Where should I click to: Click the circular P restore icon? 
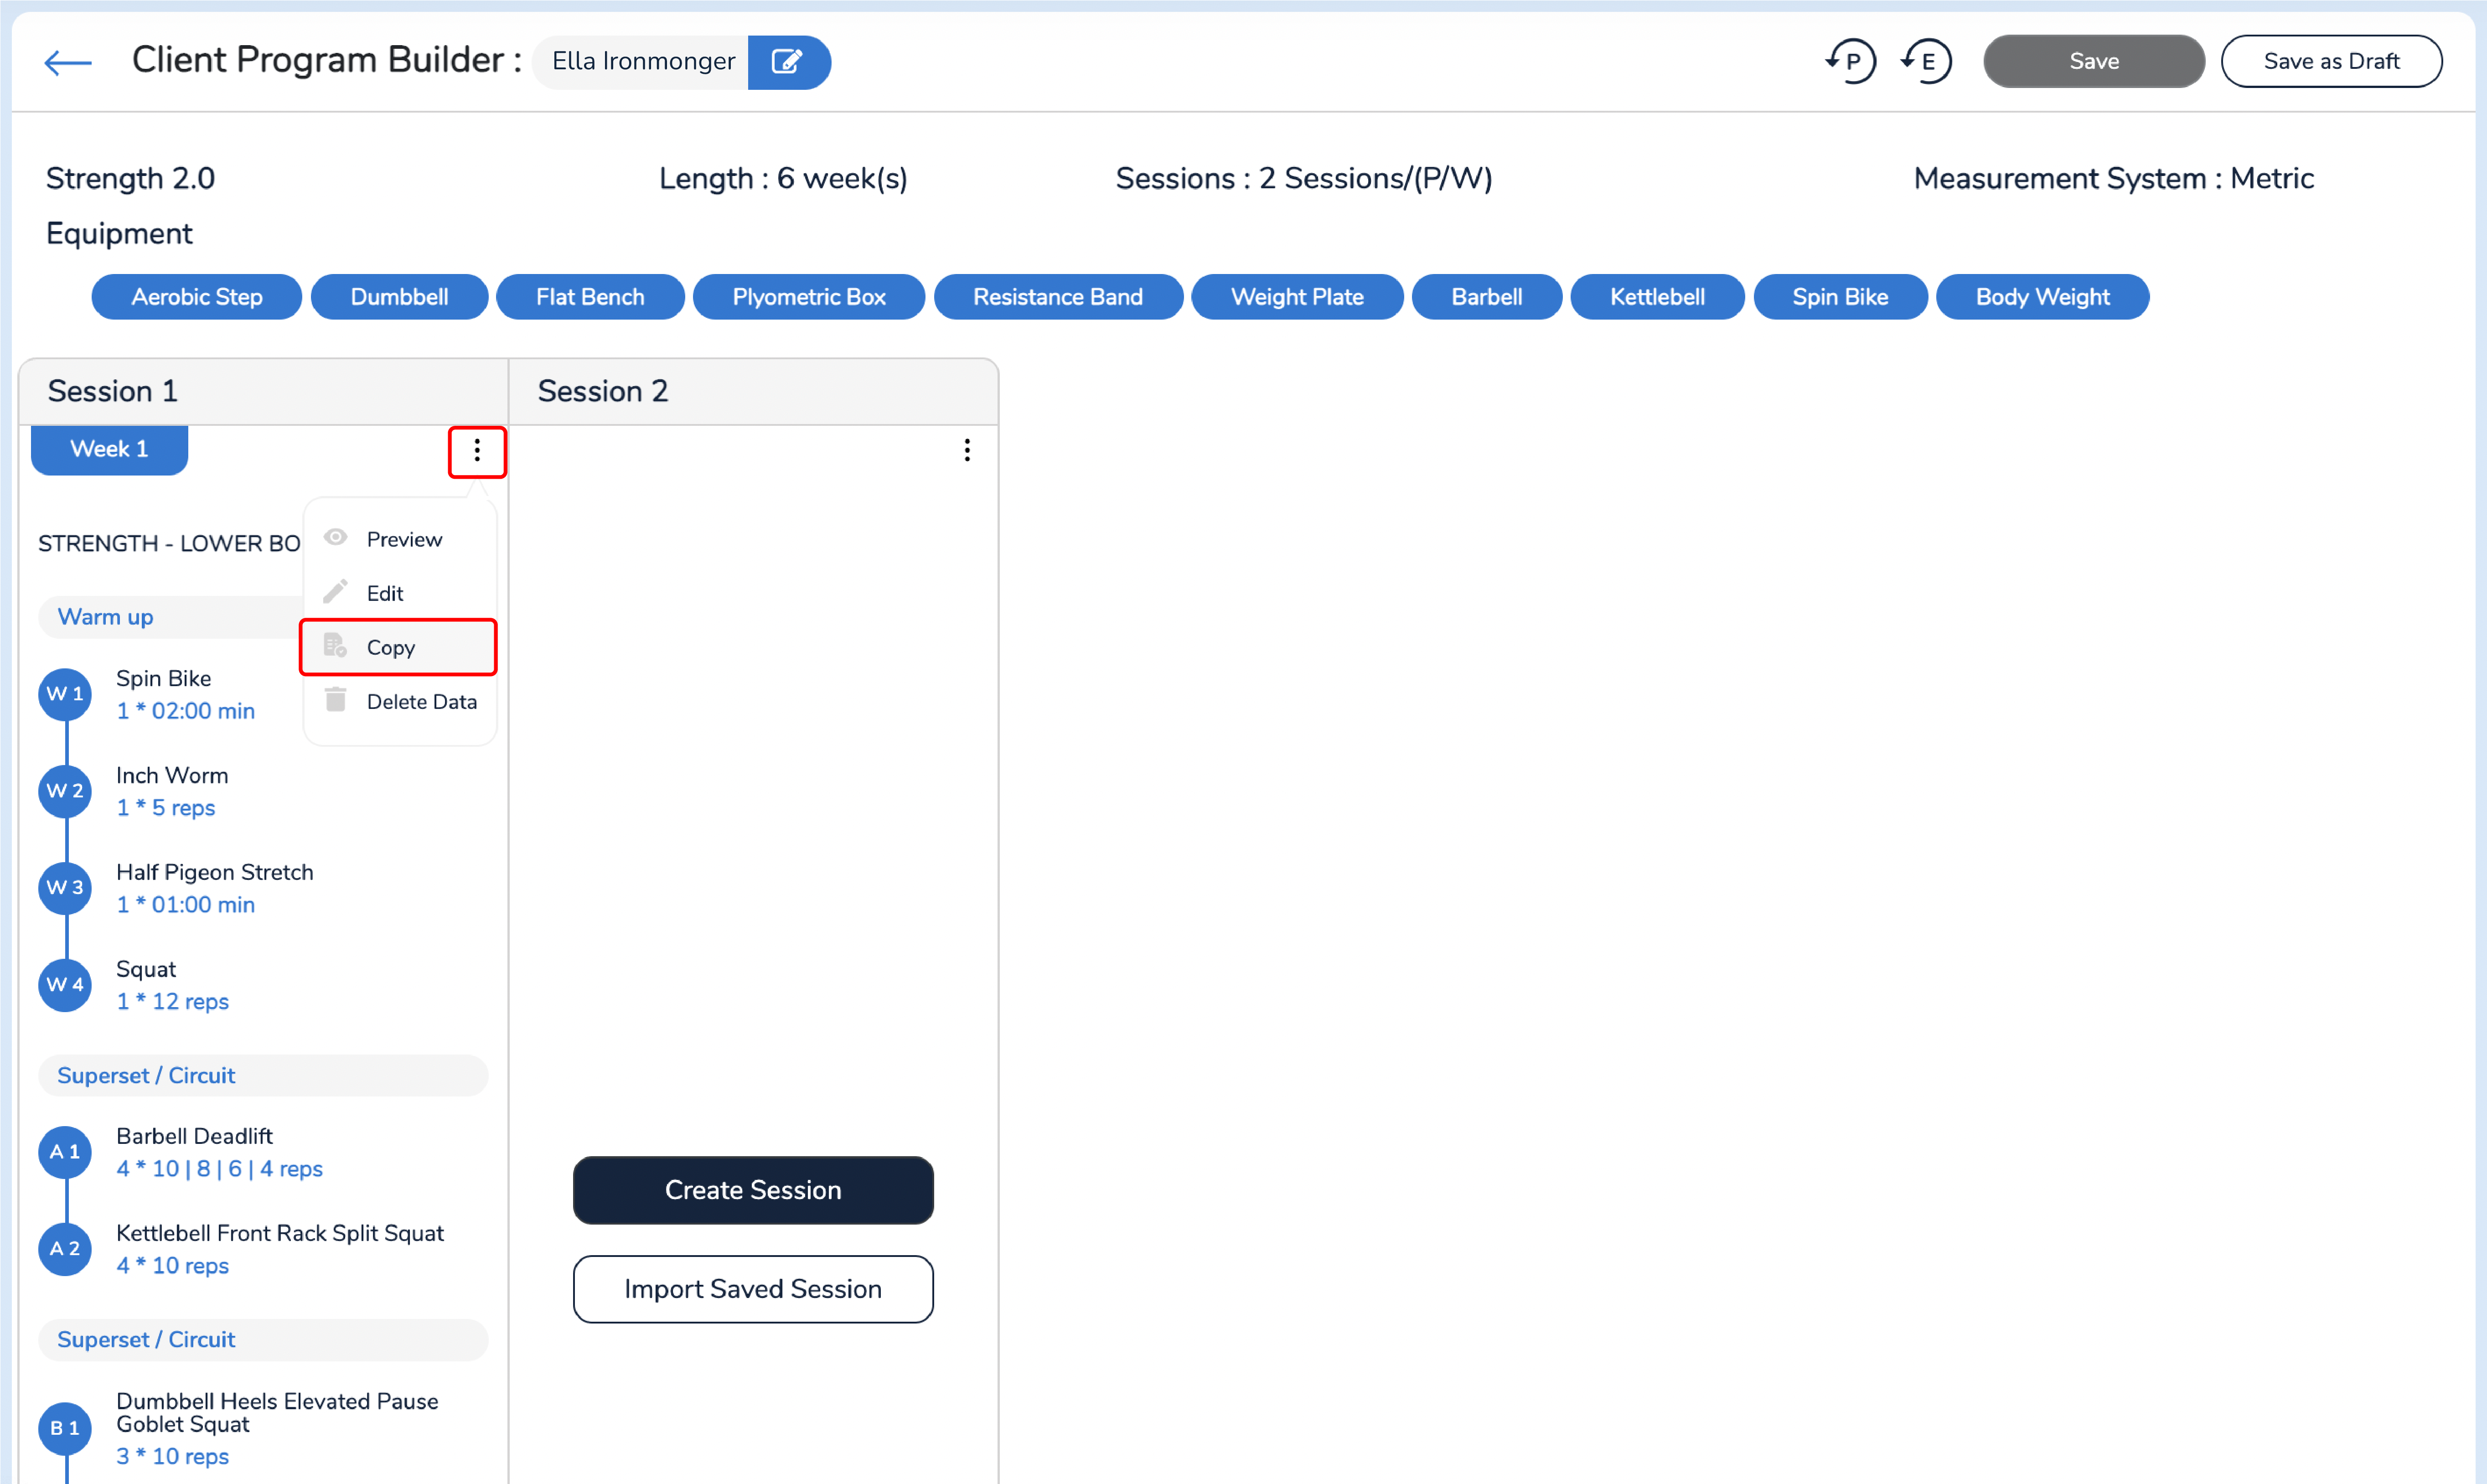[x=1850, y=62]
